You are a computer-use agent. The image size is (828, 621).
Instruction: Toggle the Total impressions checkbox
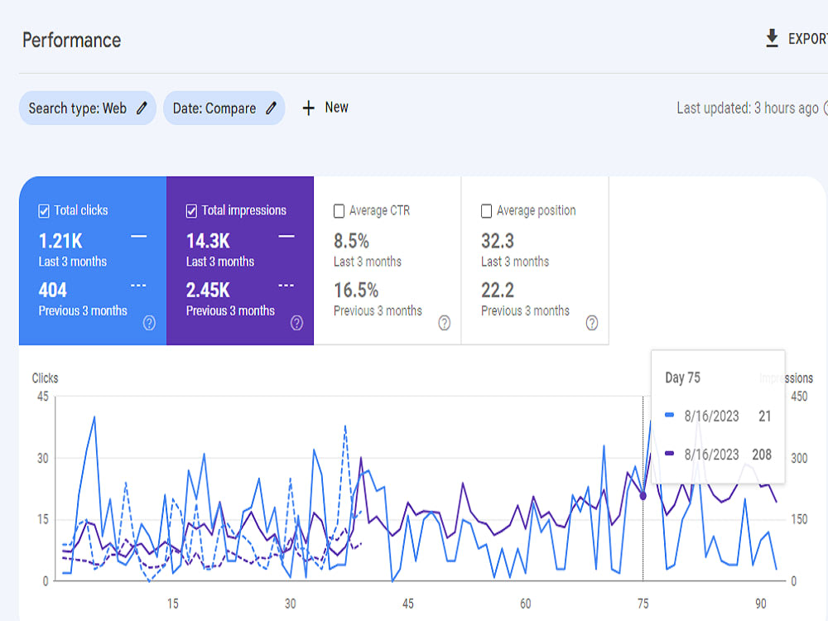[x=192, y=211]
